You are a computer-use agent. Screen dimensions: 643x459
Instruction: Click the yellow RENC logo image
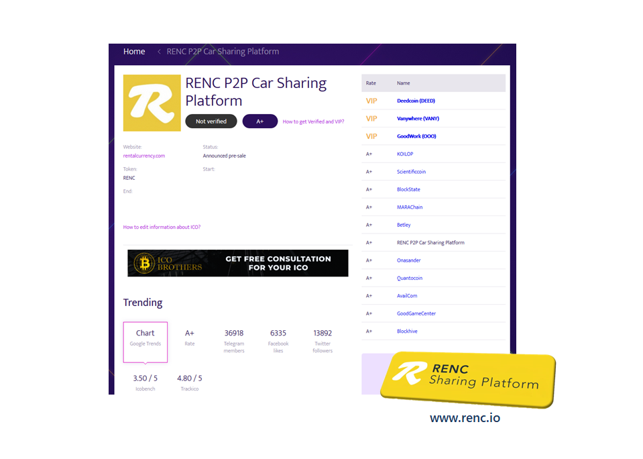pyautogui.click(x=152, y=103)
